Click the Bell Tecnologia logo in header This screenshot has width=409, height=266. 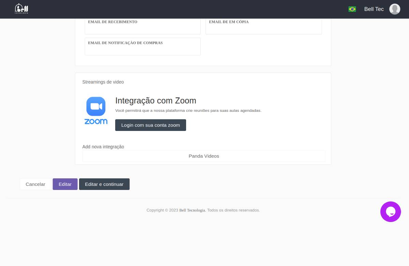click(x=21, y=9)
